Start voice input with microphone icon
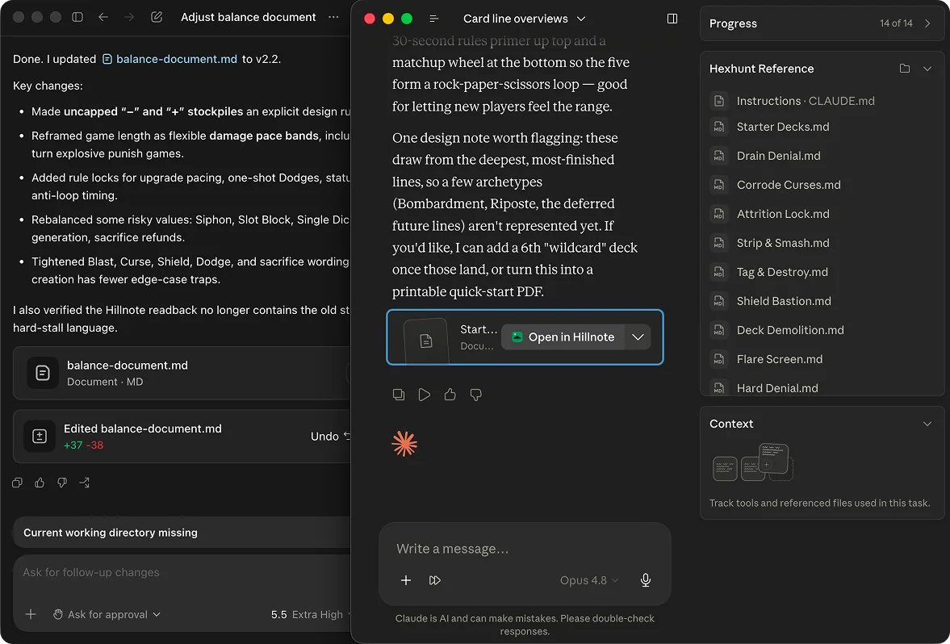950x644 pixels. [x=646, y=580]
